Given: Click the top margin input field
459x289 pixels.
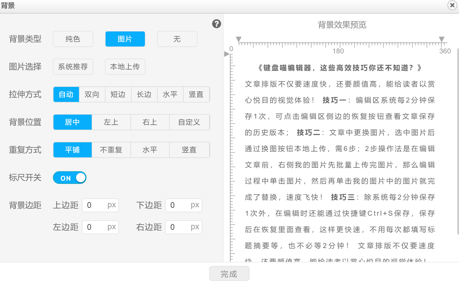Looking at the screenshot, I should pos(95,205).
